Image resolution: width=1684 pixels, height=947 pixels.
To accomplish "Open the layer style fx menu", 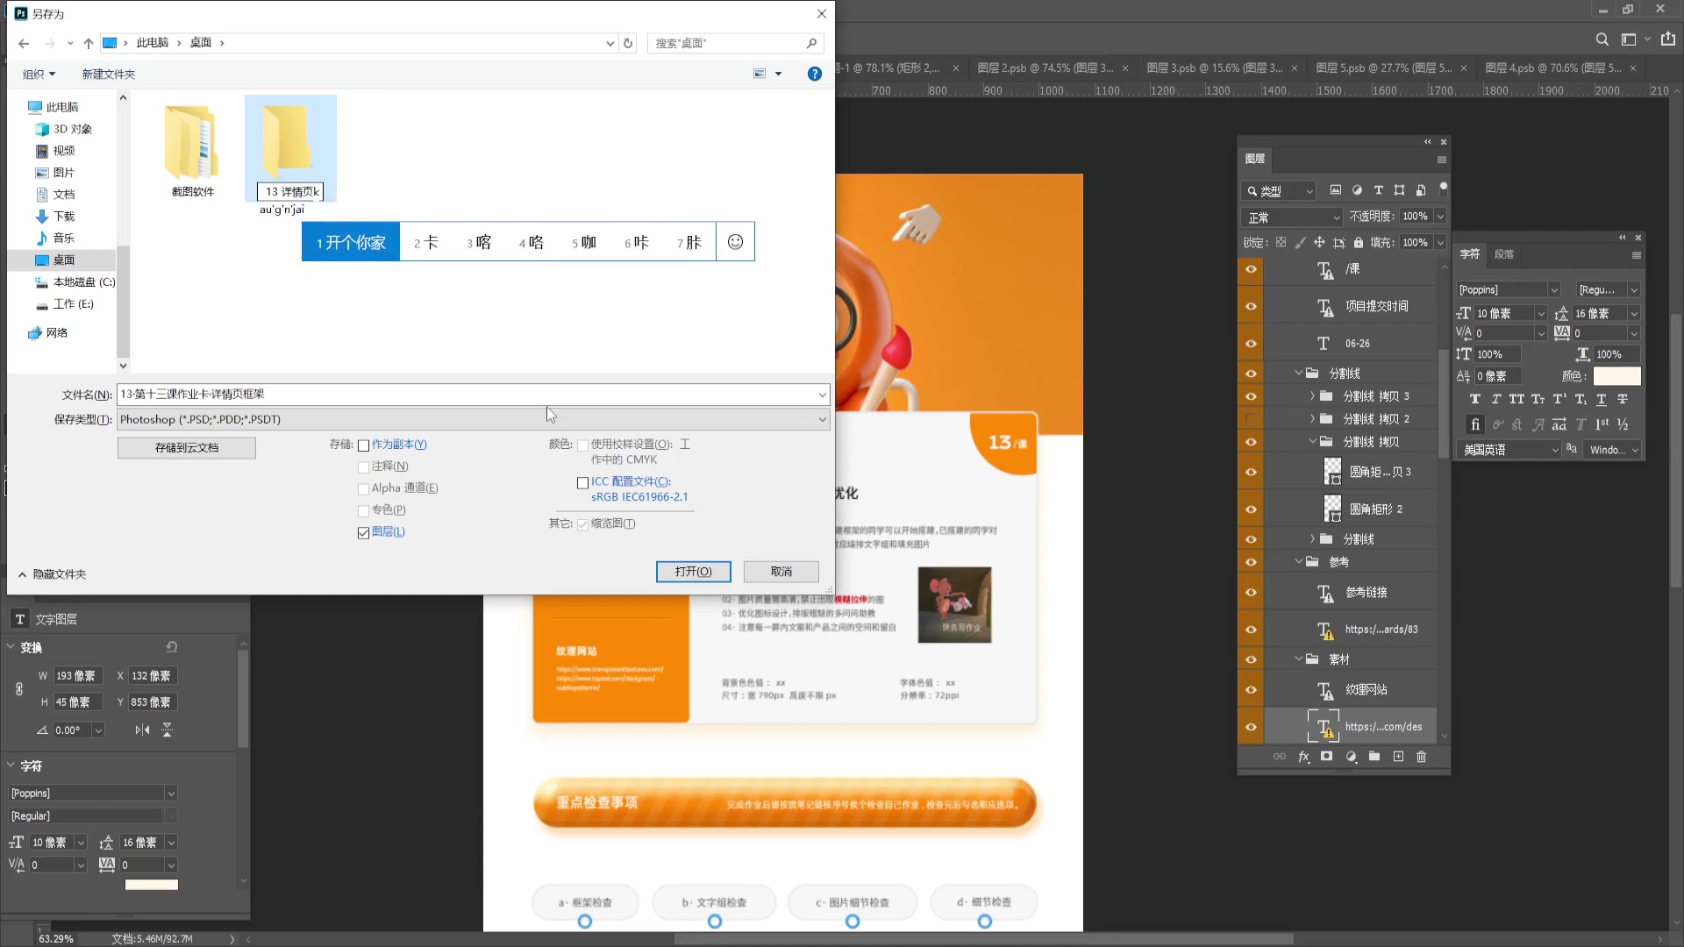I will pyautogui.click(x=1304, y=757).
